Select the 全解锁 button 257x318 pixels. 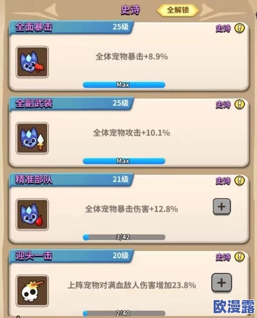tap(178, 10)
